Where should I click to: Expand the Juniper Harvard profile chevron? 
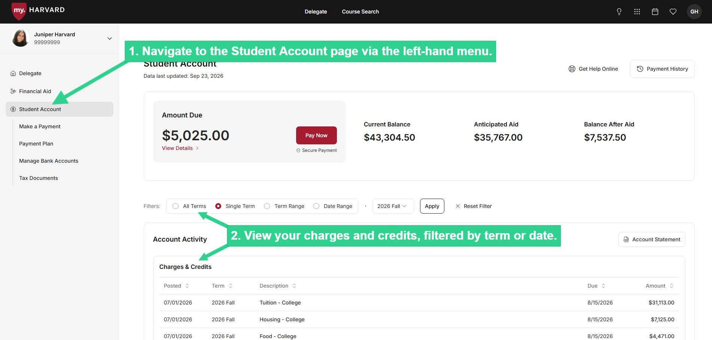(x=110, y=39)
